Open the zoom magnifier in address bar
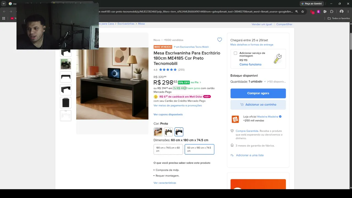 pyautogui.click(x=296, y=12)
